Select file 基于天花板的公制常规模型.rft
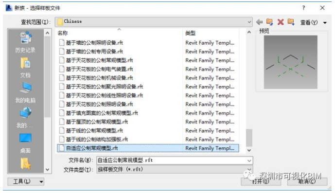The width and height of the screenshot is (335, 193). point(148,60)
